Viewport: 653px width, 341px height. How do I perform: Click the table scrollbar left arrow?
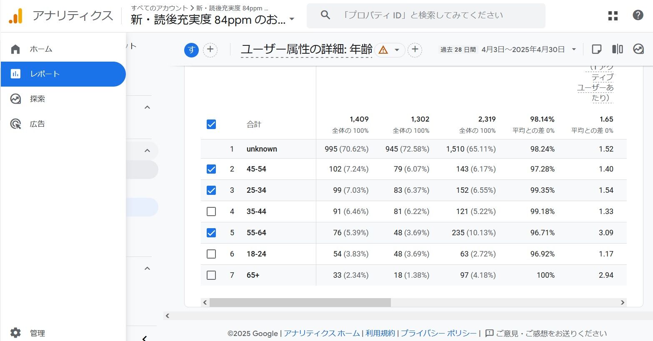coord(205,303)
